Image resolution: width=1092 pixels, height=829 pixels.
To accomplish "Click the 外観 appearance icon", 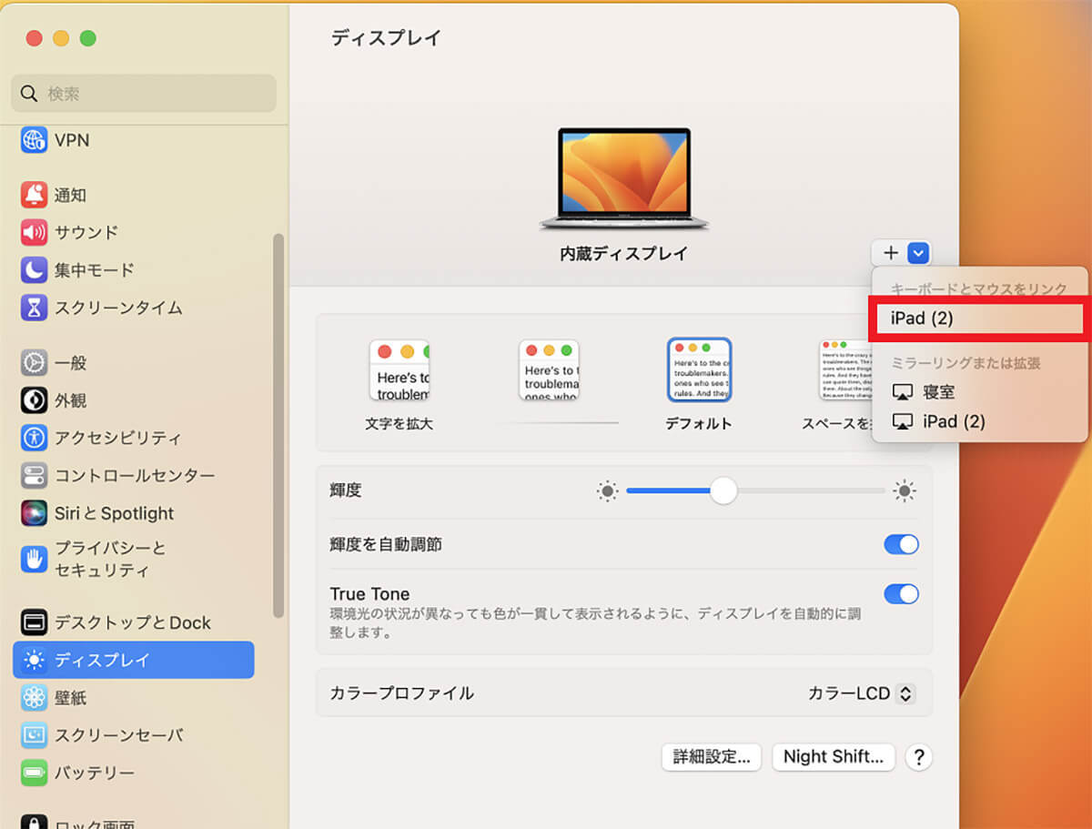I will [34, 400].
